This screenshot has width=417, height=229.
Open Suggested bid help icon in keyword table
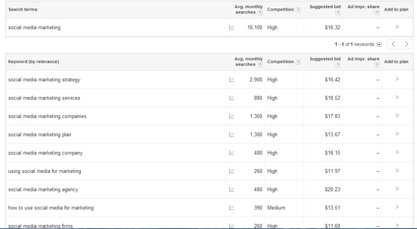(338, 65)
